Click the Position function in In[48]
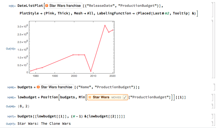Image resolution: width=216 pixels, height=128 pixels. coord(49,97)
